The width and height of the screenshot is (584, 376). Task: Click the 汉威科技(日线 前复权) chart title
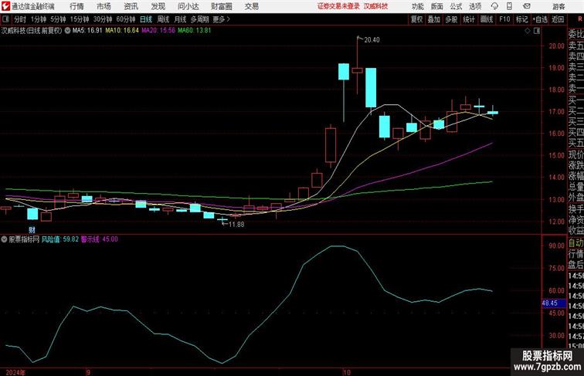32,31
